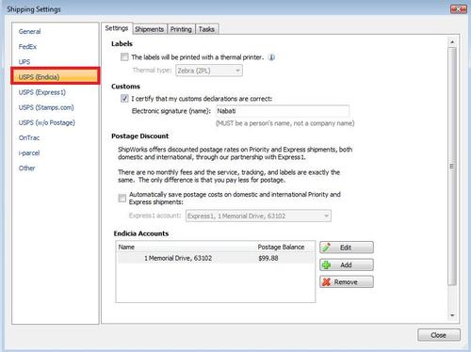The width and height of the screenshot is (471, 352).
Task: Click the red X Remove icon
Action: pyautogui.click(x=327, y=281)
